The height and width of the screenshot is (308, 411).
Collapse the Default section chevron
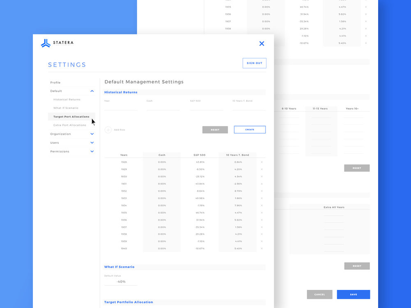pyautogui.click(x=92, y=91)
